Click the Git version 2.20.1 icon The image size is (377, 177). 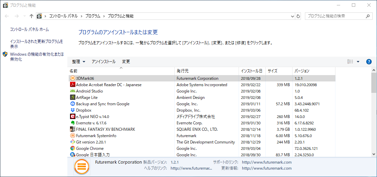point(73,142)
